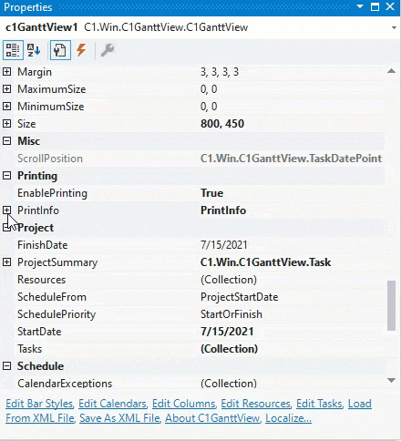401x441 pixels.
Task: Expand the ProjectSummary property
Action: point(7,262)
